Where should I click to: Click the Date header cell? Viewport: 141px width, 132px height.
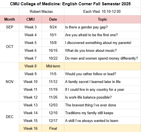point(53,19)
